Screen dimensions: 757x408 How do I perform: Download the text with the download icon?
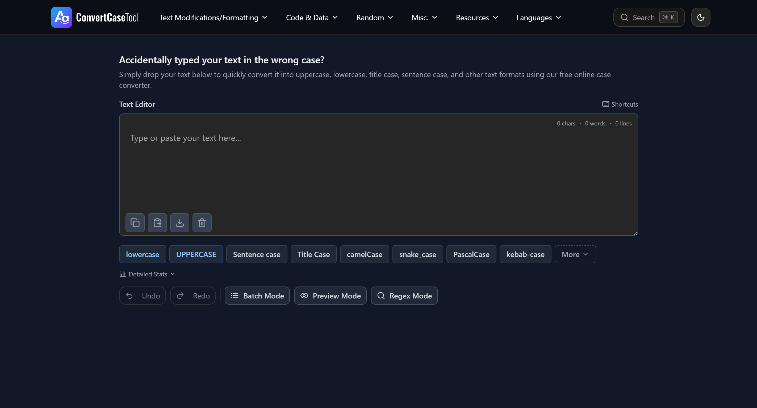click(179, 223)
